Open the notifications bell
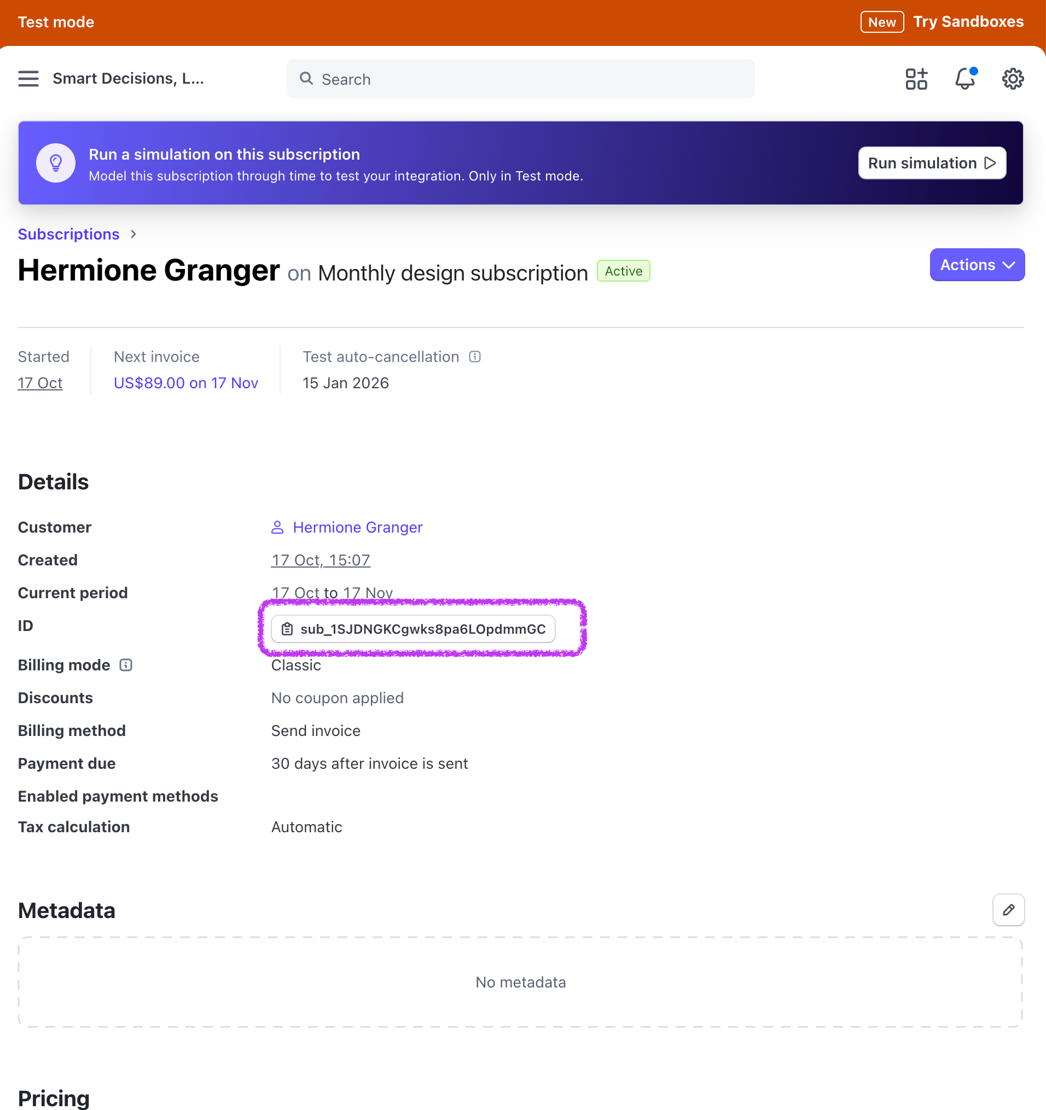Screen dimensions: 1046x1110 coord(964,79)
